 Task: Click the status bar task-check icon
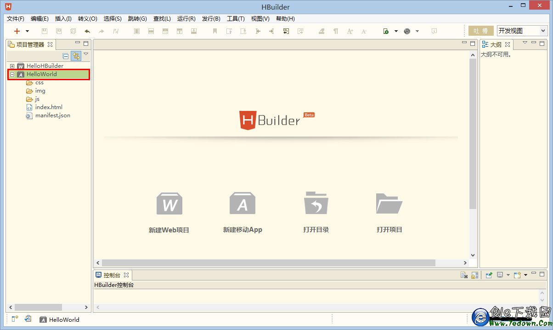(28, 319)
